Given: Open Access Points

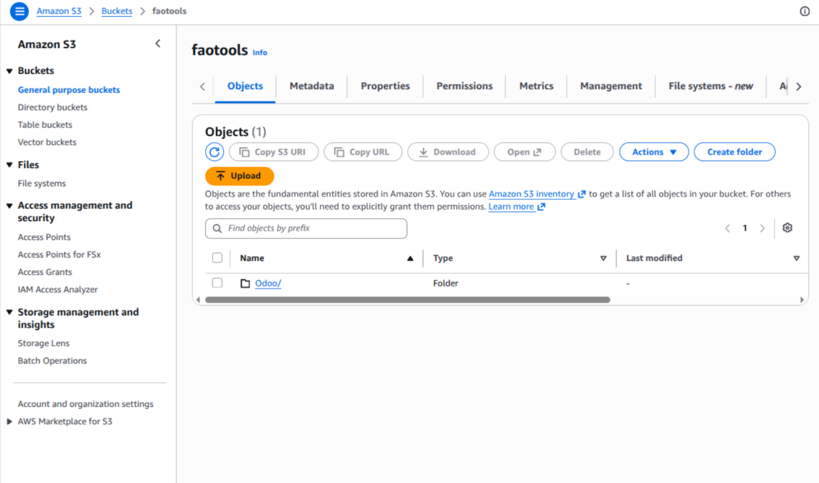Looking at the screenshot, I should tap(44, 237).
